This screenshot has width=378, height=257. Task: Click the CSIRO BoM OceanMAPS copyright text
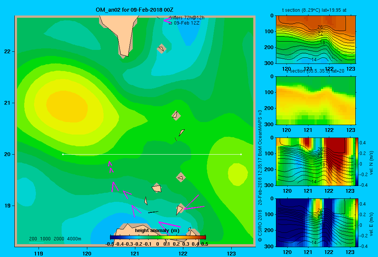(x=260, y=176)
